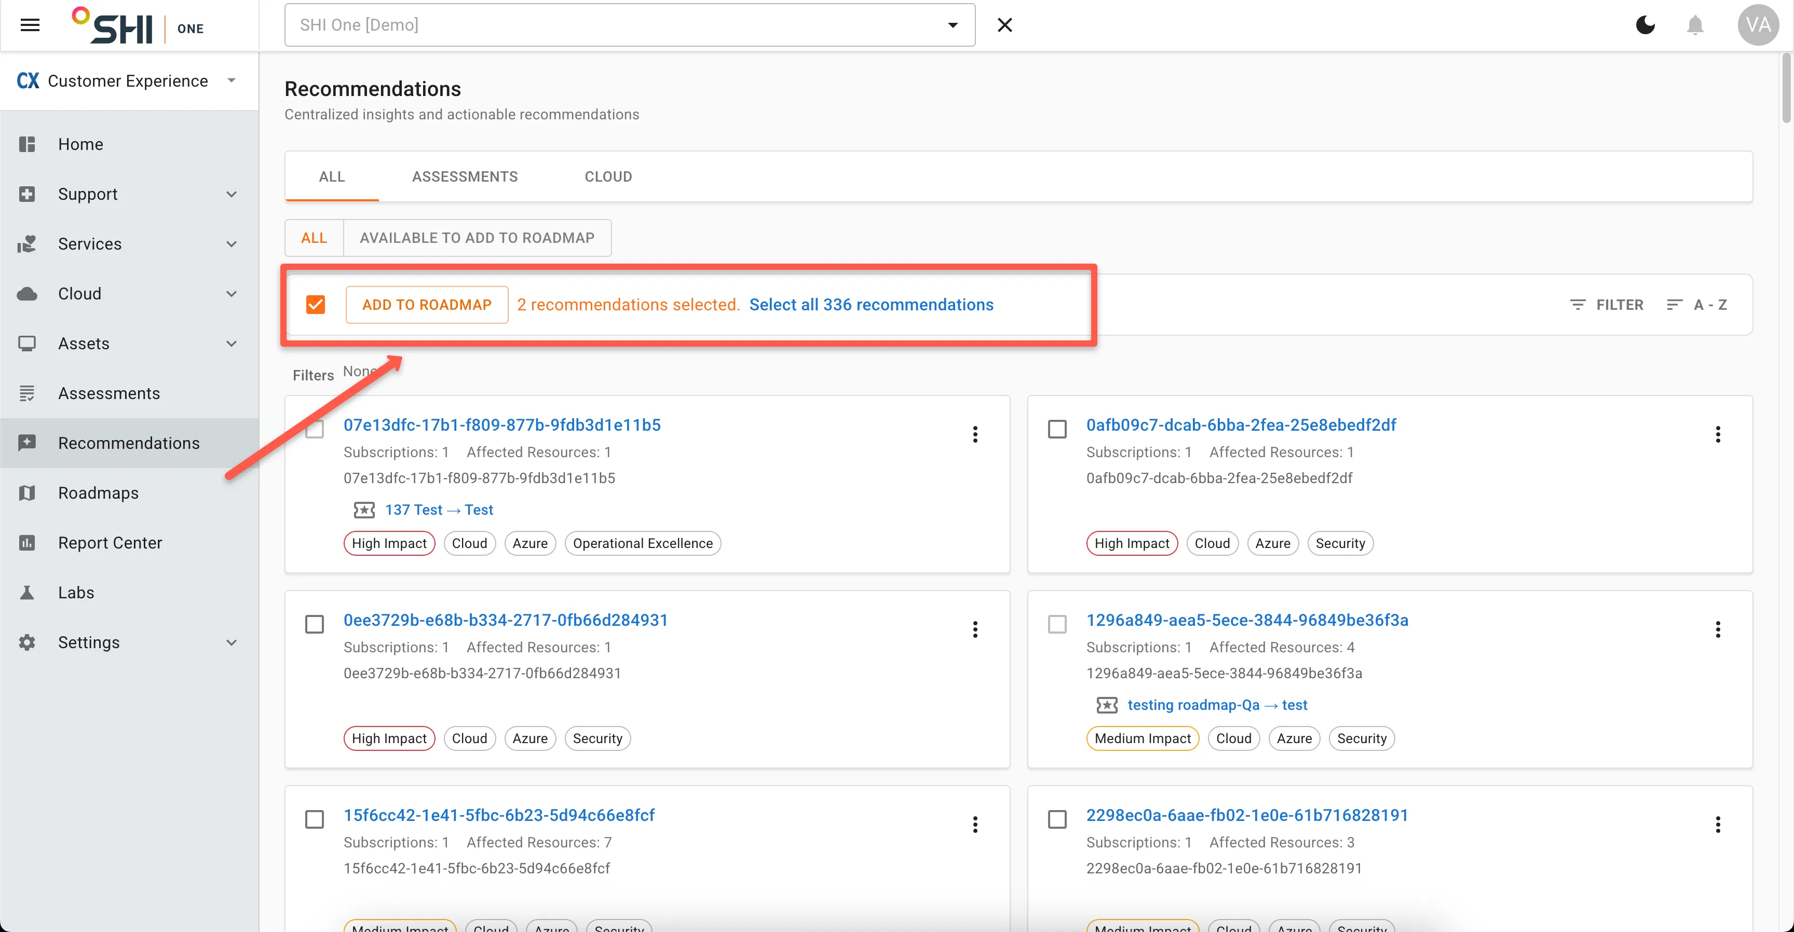
Task: Switch to the Assessments tab
Action: [x=465, y=177]
